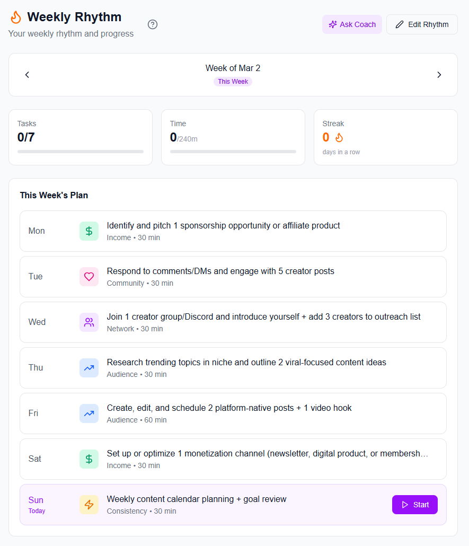469x546 pixels.
Task: Start Sunday's content calendar planning task
Action: [415, 505]
